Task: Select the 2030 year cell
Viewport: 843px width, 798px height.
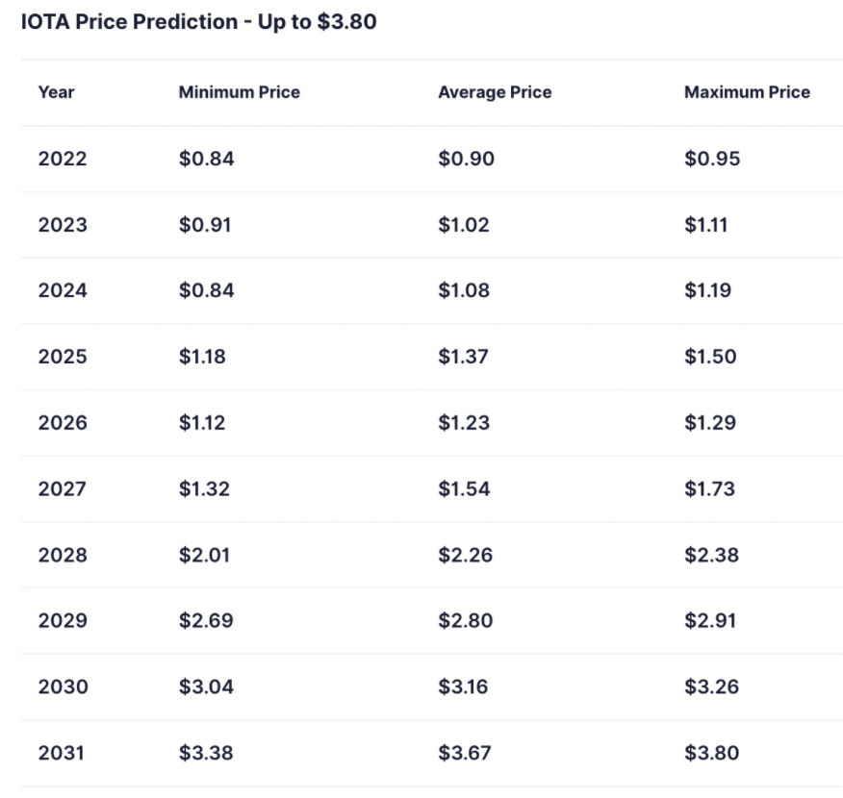Action: pos(63,686)
